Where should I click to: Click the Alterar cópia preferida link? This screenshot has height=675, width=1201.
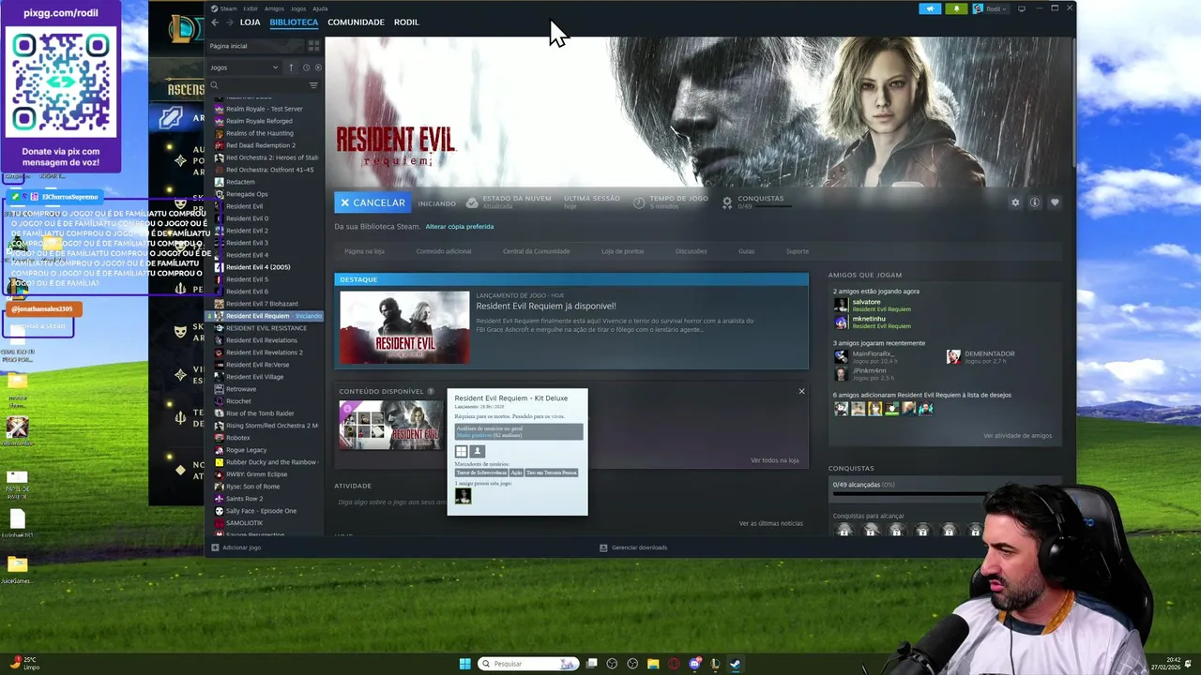(459, 226)
